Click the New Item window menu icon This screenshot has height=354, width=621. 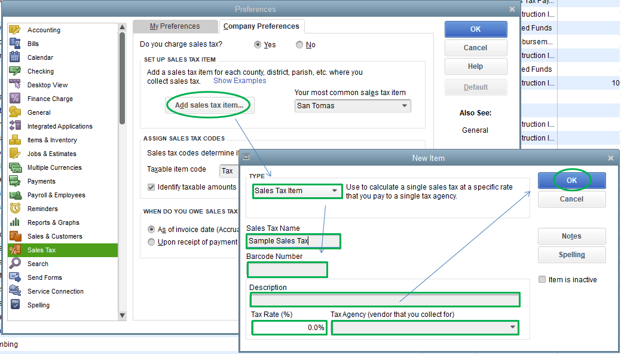(x=246, y=157)
